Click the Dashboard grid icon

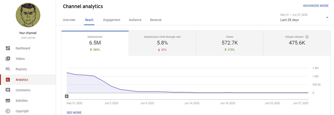click(8, 48)
